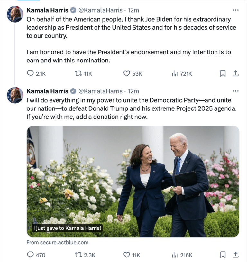The image size is (247, 262).
Task: Open more options for the first tweet
Action: tap(236, 10)
